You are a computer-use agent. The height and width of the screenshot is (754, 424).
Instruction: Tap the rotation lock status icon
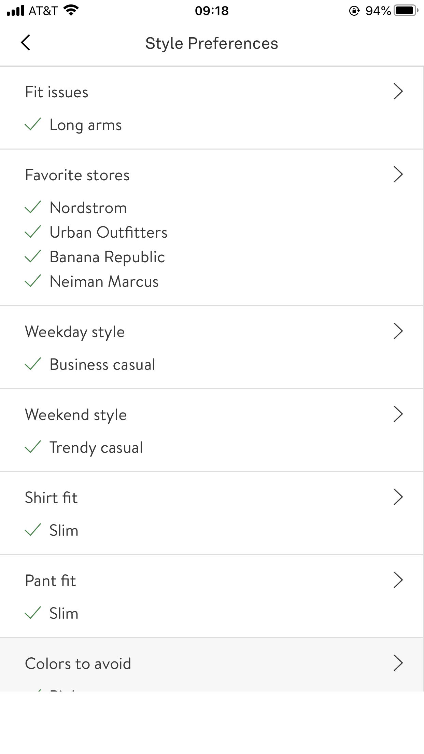354,11
